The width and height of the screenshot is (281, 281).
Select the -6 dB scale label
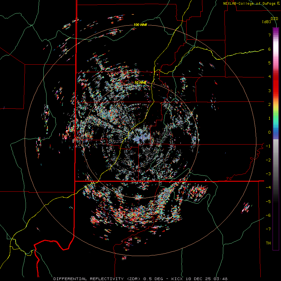[268, 215]
